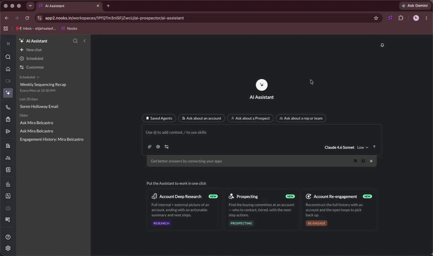Image resolution: width=433 pixels, height=256 pixels.
Task: Open the people prospects icon in rail
Action: pos(8,158)
